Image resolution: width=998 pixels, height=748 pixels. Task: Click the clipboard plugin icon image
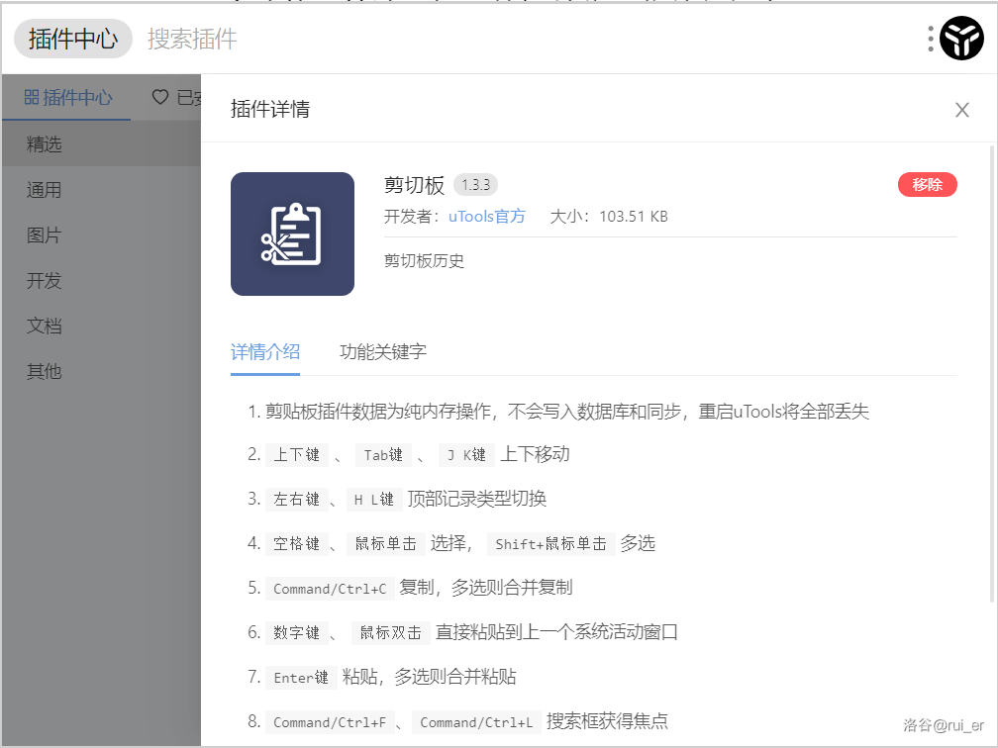(x=292, y=234)
